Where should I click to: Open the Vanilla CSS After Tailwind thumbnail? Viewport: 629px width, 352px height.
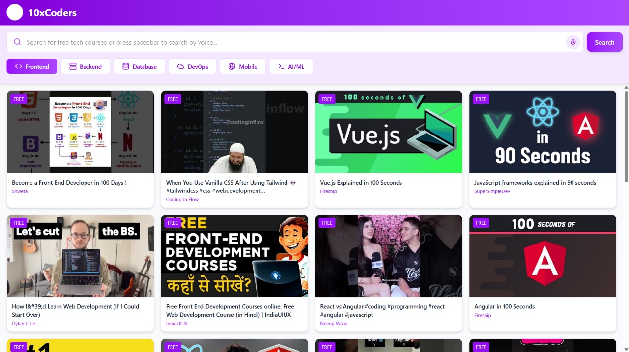tap(234, 132)
